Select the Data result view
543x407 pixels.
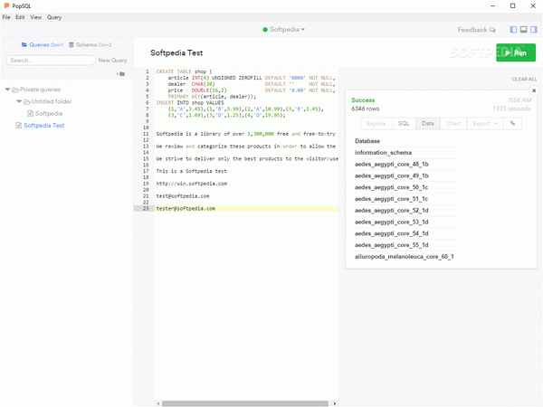[428, 124]
